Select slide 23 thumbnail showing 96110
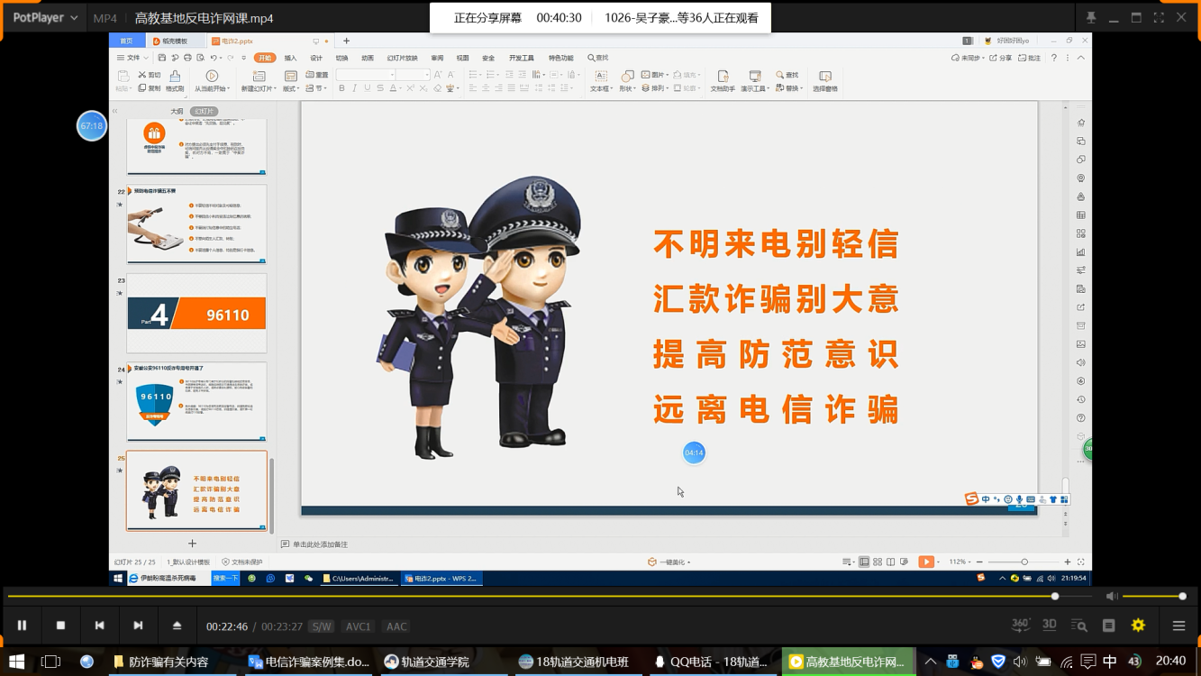This screenshot has width=1201, height=676. tap(196, 314)
